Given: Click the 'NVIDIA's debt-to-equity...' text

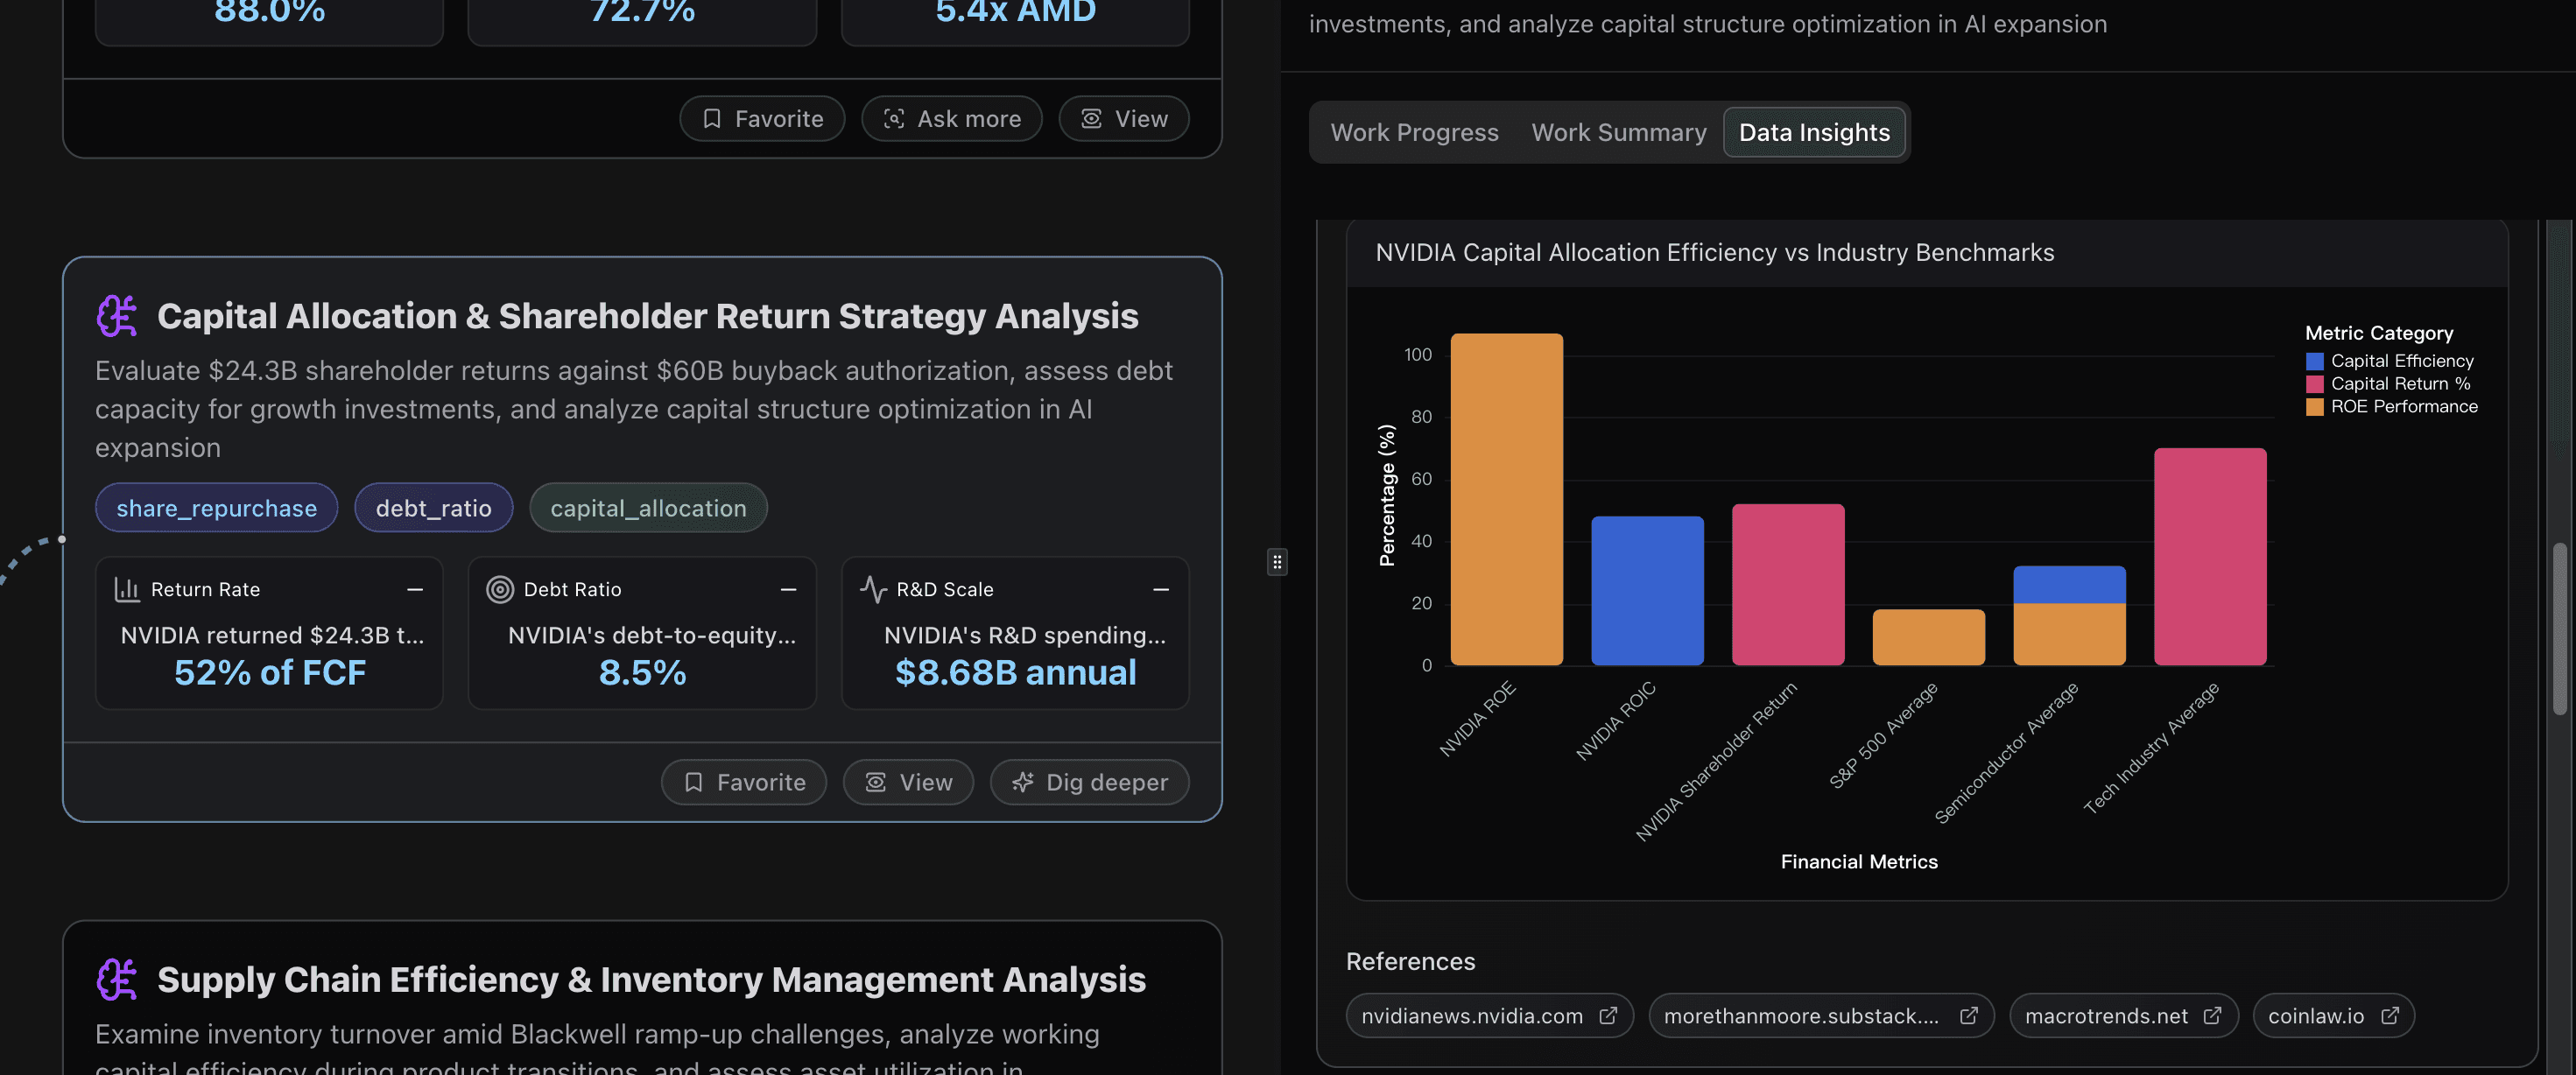Looking at the screenshot, I should tap(651, 635).
